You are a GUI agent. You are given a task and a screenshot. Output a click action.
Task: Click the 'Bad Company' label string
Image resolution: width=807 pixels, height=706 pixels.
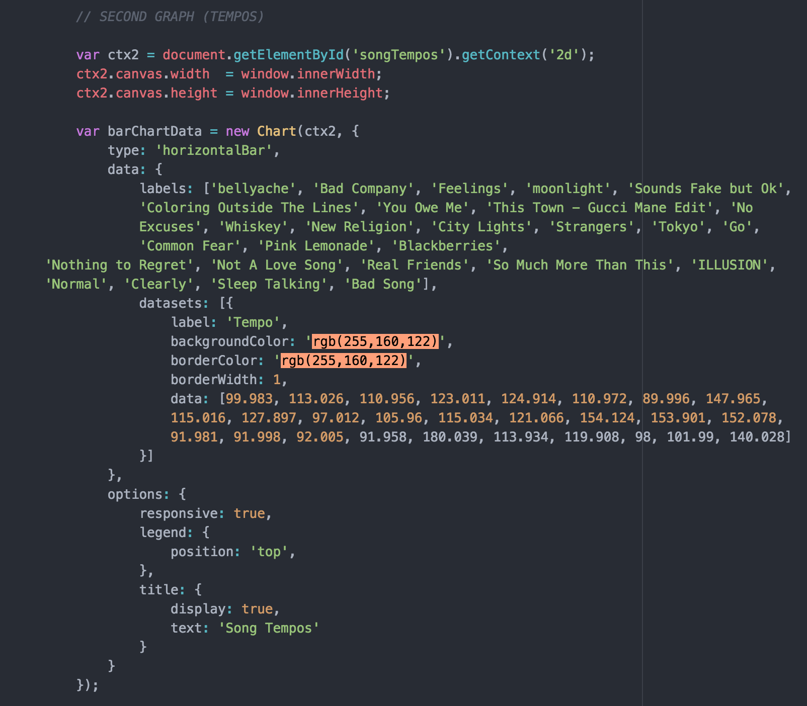coord(363,189)
